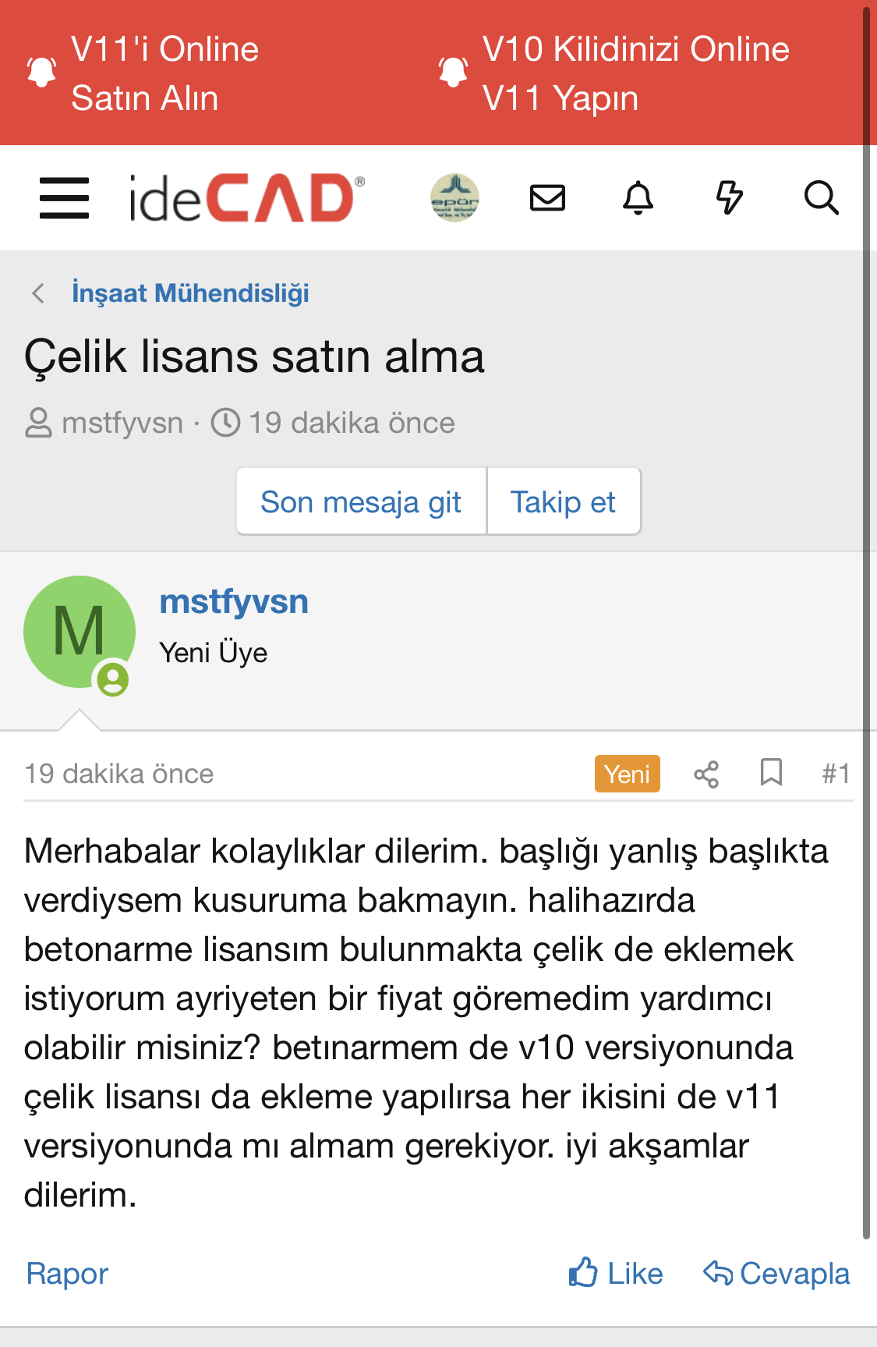Open the #1 post permalink
877x1347 pixels.
pos(836,774)
